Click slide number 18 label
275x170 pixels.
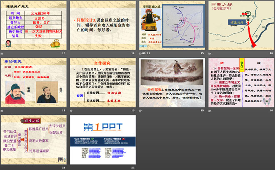coord(133,110)
